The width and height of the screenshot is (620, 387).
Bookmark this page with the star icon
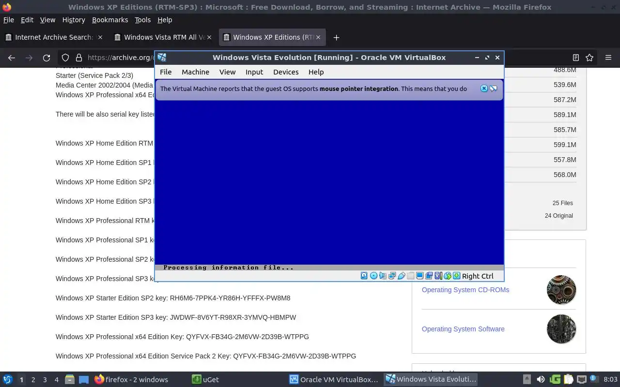coord(589,58)
